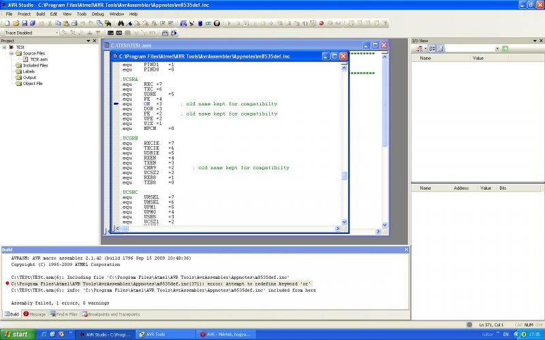This screenshot has width=545, height=340.
Task: Click the toolbar icon left of the binoculars
Action: (108, 23)
